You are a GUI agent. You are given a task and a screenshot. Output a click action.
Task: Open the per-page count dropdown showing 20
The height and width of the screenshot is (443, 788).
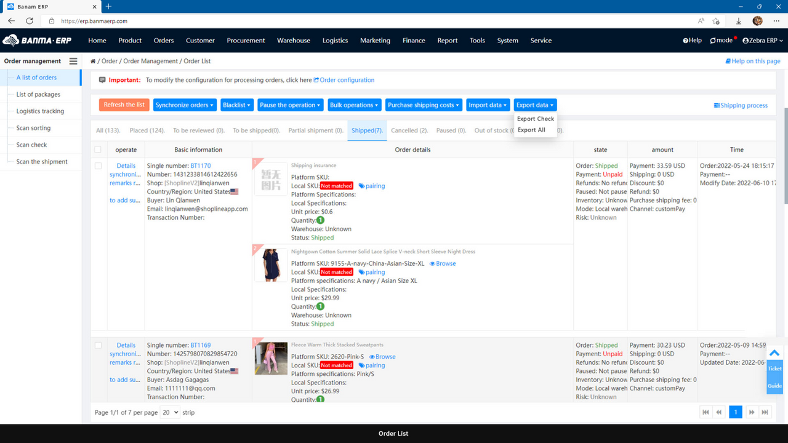point(169,412)
